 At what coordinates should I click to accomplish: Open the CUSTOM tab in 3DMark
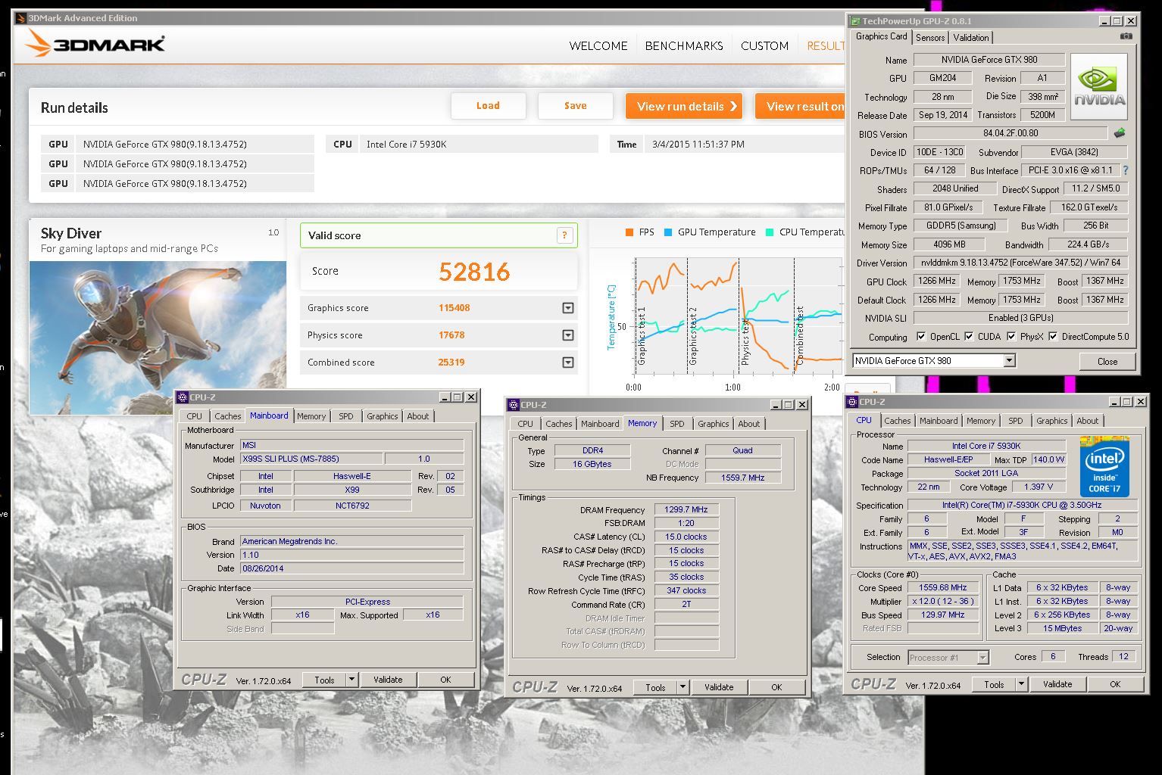point(764,45)
